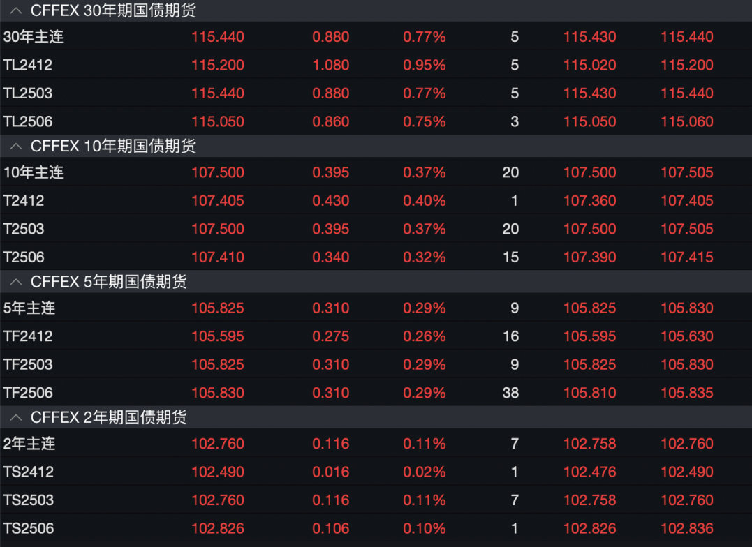Select the TL2503 contract name
This screenshot has width=752, height=547.
(x=28, y=93)
